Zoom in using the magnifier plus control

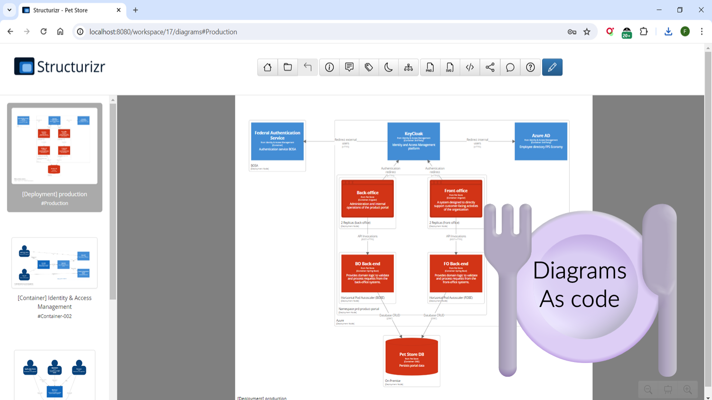687,389
